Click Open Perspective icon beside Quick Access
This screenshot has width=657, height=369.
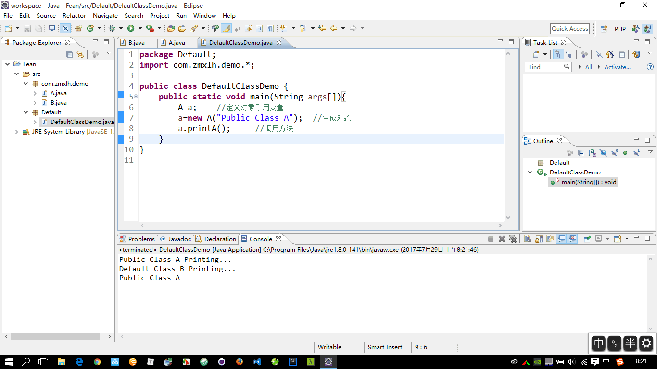(x=604, y=29)
